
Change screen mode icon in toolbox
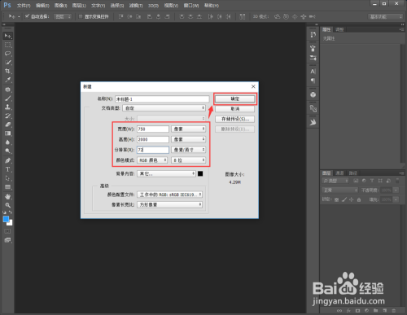pyautogui.click(x=7, y=240)
